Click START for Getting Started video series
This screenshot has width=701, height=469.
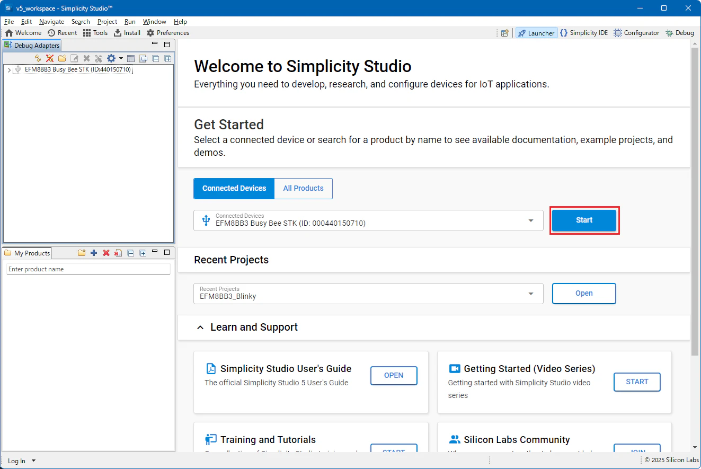[637, 382]
